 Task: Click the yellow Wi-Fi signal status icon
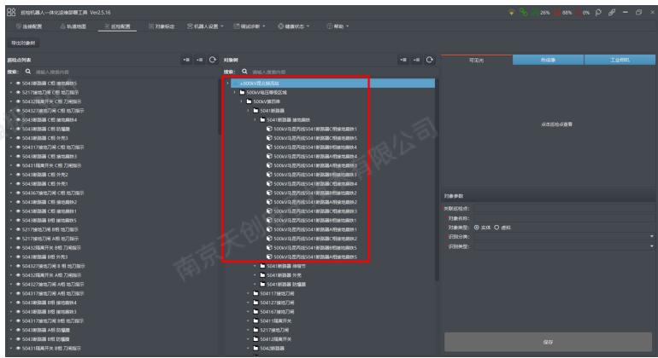point(511,13)
